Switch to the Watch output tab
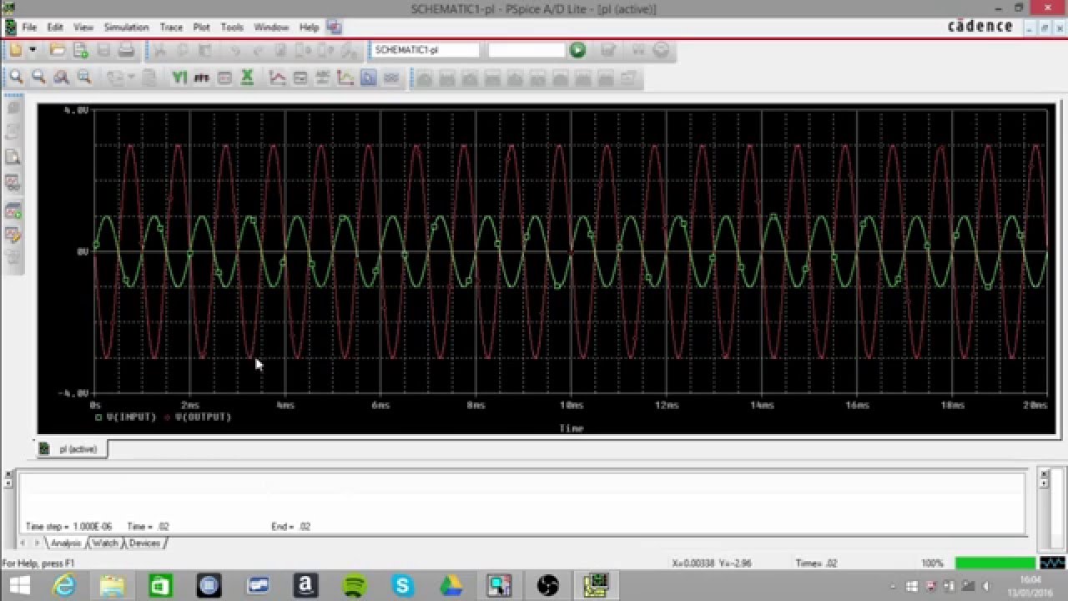 105,543
